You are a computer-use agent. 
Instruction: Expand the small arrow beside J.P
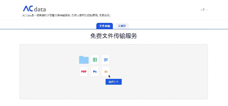point(207,10)
